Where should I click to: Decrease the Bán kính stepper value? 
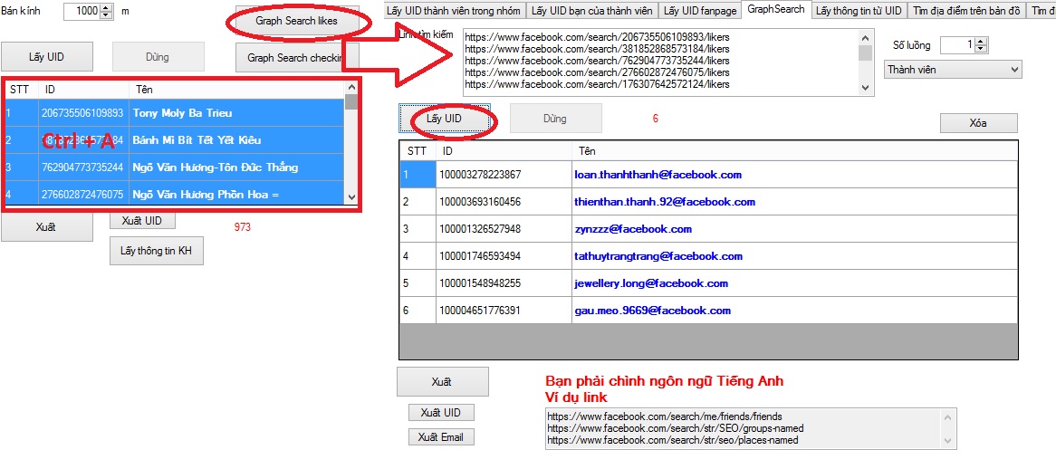click(107, 15)
